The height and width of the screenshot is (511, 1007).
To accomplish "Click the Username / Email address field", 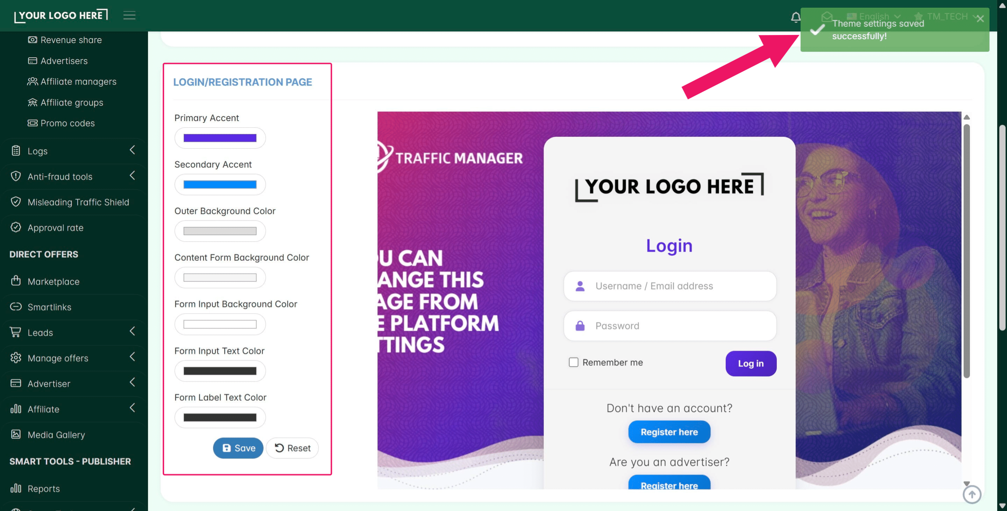I will 670,286.
